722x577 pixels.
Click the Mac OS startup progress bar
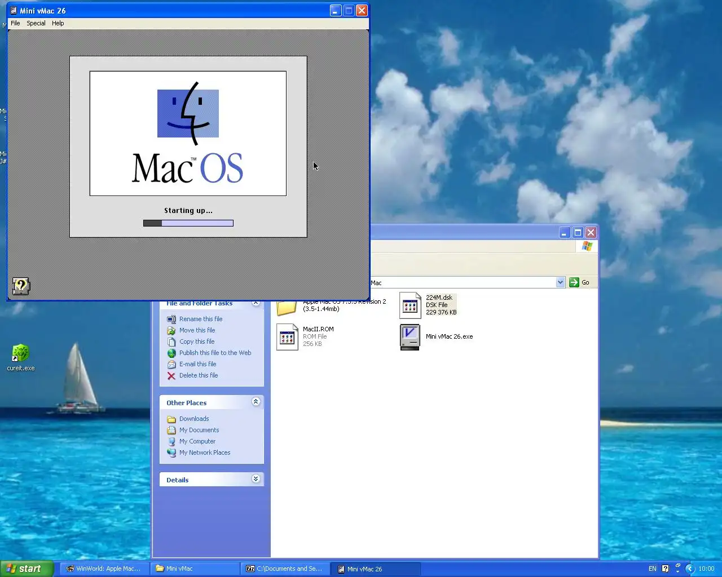pos(188,223)
